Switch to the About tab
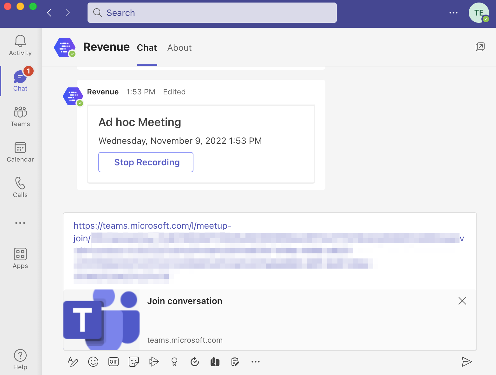Viewport: 496px width, 375px height. [179, 48]
